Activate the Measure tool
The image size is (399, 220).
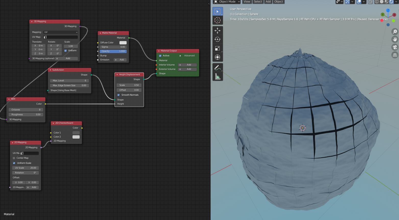click(217, 76)
